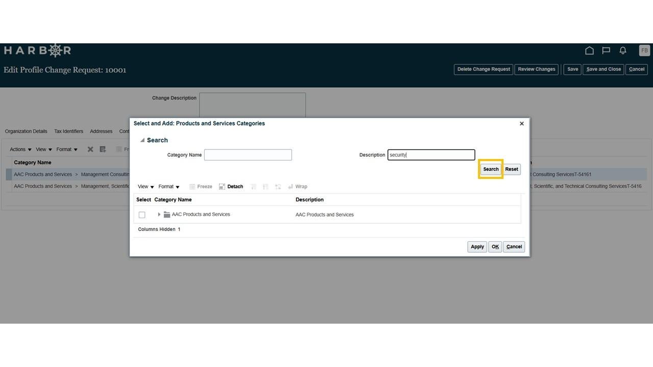This screenshot has width=653, height=367.
Task: Click the AAC Products and Services description cell
Action: coord(324,215)
